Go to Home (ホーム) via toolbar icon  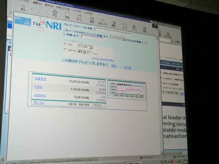pos(79,16)
